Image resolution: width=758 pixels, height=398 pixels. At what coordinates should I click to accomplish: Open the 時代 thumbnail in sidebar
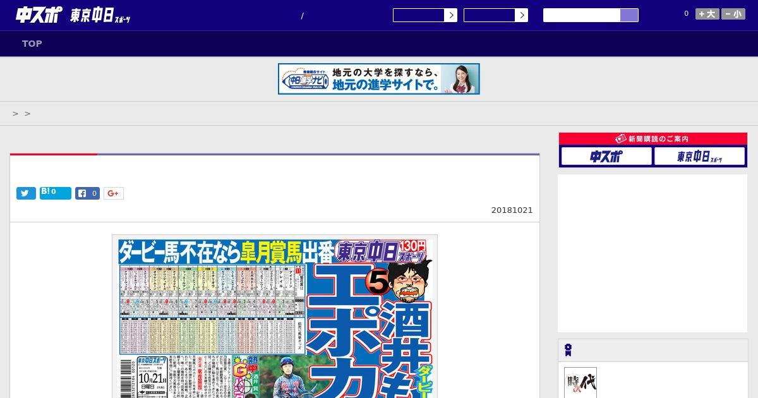[x=581, y=383]
